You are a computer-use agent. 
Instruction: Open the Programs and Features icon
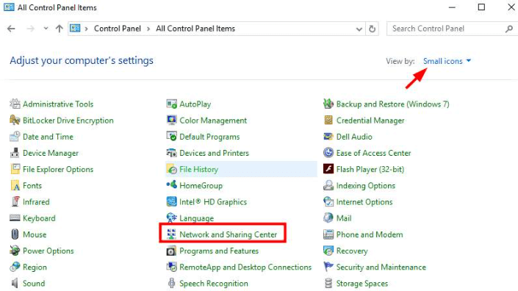click(171, 251)
